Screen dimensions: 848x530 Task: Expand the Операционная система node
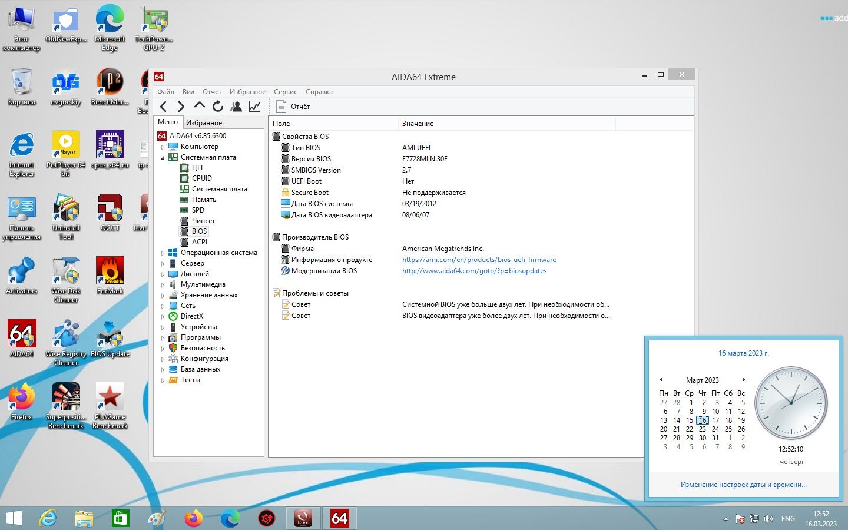(x=163, y=253)
